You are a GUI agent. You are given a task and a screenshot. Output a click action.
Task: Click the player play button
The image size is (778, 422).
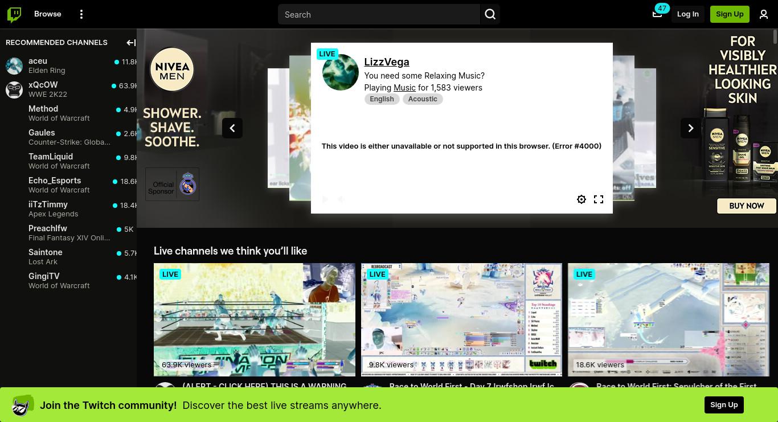tap(325, 199)
